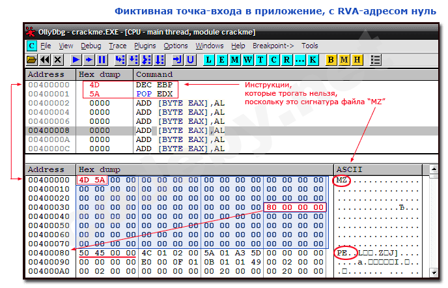Select the DEC EBP instruction row
This screenshot has width=448, height=288.
[x=232, y=85]
